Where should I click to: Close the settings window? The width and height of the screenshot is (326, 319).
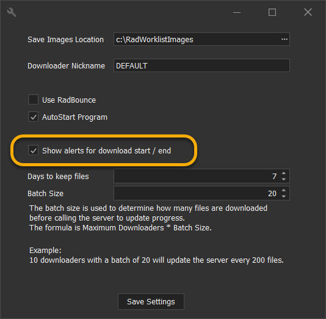click(308, 12)
